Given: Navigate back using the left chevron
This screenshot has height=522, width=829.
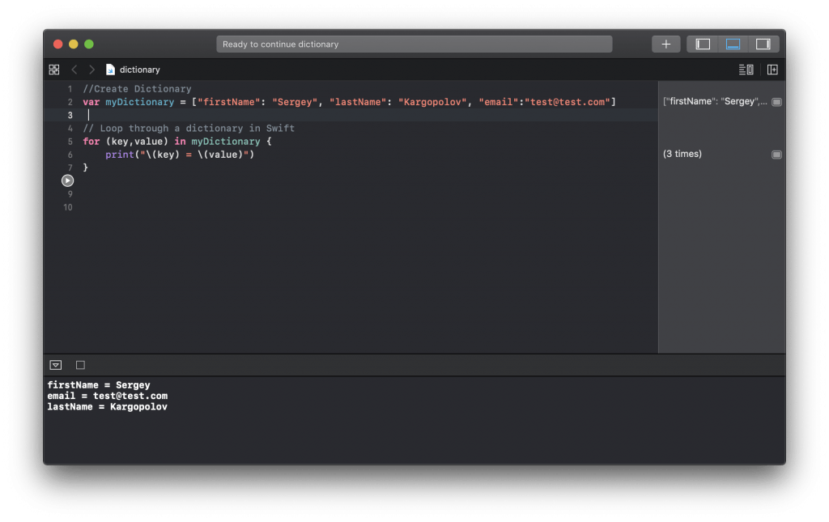Looking at the screenshot, I should tap(74, 70).
